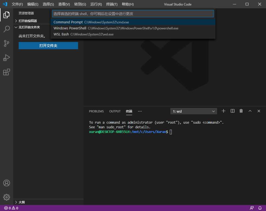Switch to the PROBLEMS tab
Screen dimensions: 266x211
pyautogui.click(x=96, y=111)
